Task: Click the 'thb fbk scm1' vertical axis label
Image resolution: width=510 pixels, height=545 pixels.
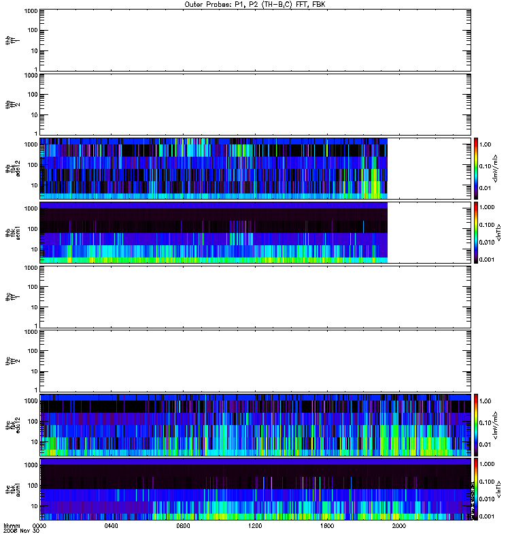Action: coord(13,232)
